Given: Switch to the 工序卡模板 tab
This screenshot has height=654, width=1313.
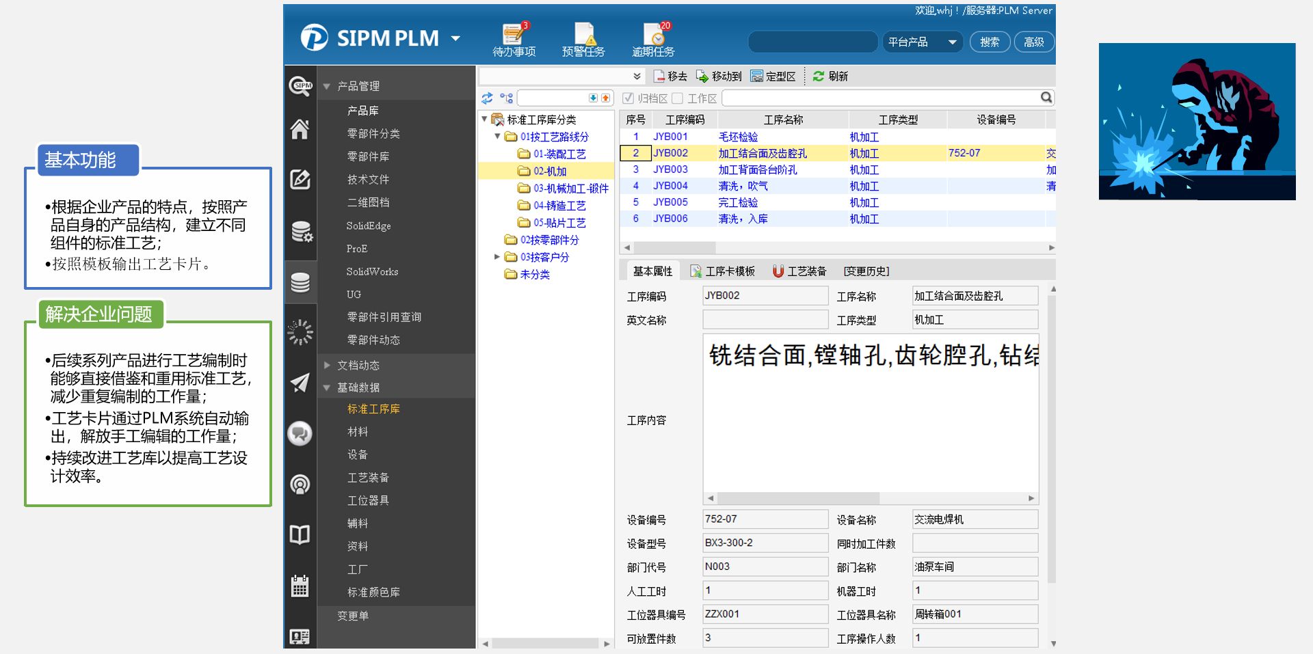Looking at the screenshot, I should click(x=723, y=271).
